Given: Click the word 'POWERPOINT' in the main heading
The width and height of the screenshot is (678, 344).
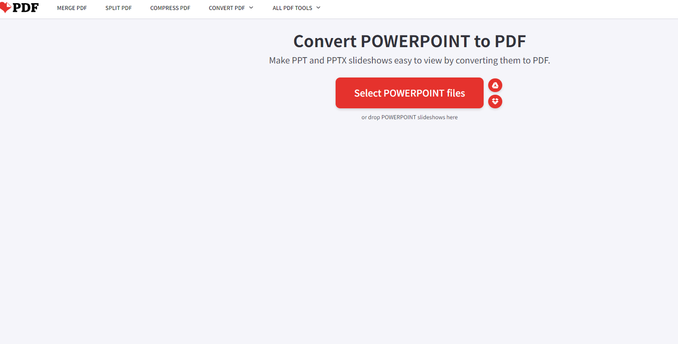Looking at the screenshot, I should (x=415, y=41).
